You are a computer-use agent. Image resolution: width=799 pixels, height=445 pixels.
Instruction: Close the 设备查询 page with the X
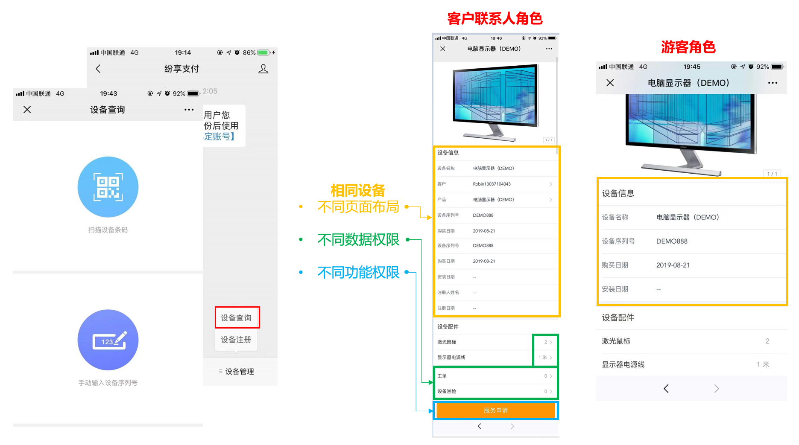[x=27, y=110]
